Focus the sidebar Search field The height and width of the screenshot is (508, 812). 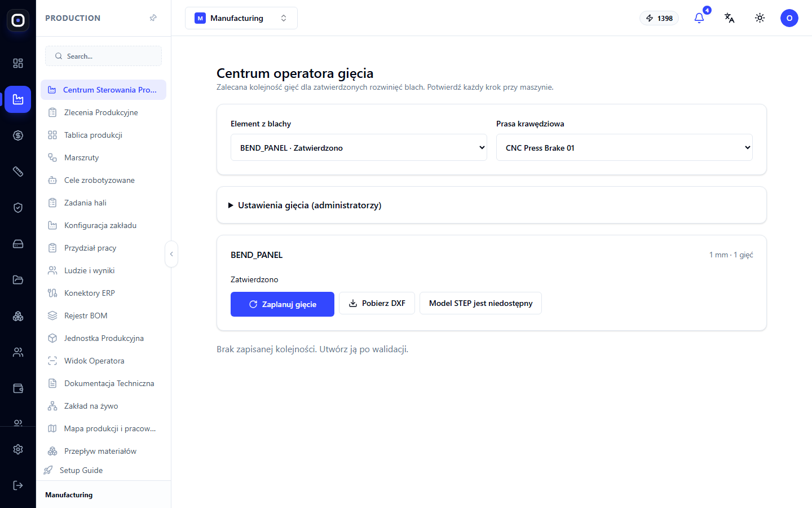[x=103, y=56]
